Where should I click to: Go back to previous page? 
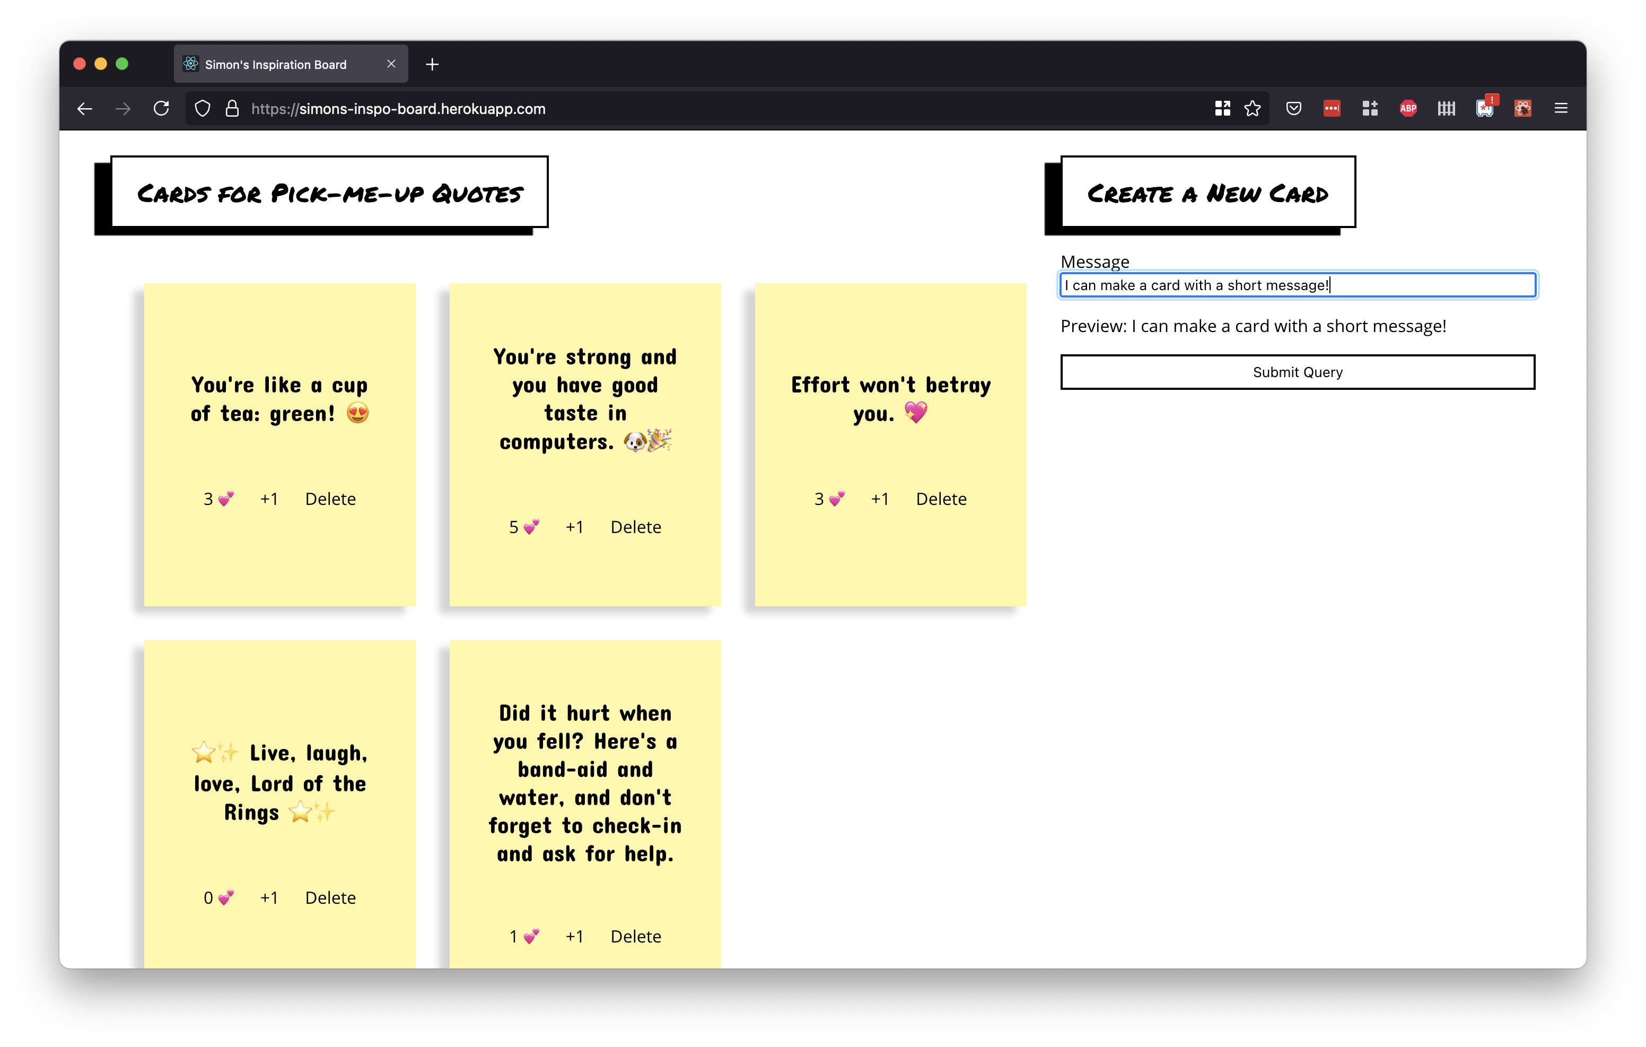[85, 109]
